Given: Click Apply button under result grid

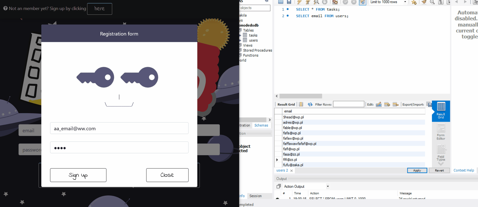Looking at the screenshot, I should tap(417, 170).
